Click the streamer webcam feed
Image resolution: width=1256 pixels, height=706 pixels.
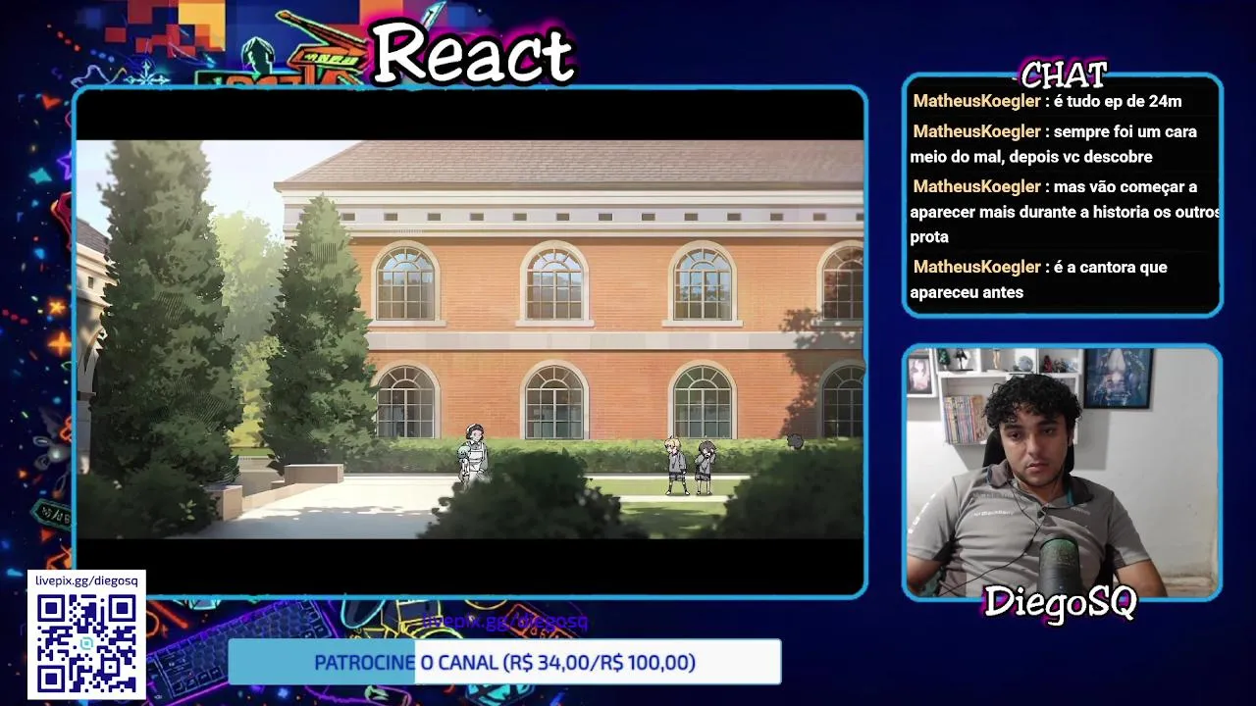[x=1062, y=472]
